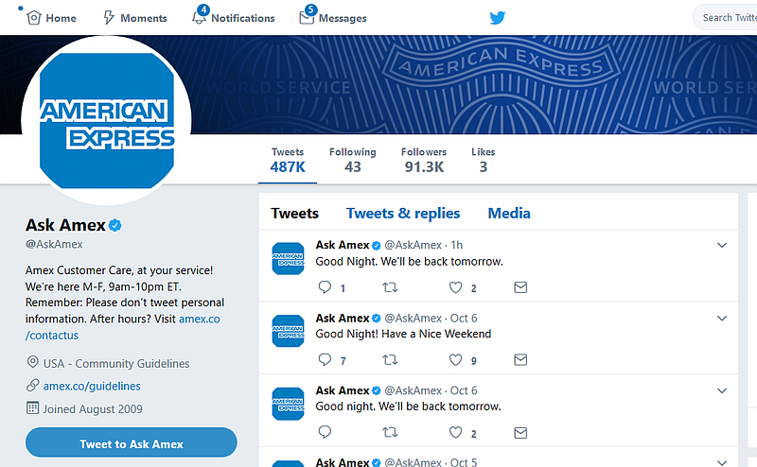Send the 1h tweet via direct message

coord(520,287)
